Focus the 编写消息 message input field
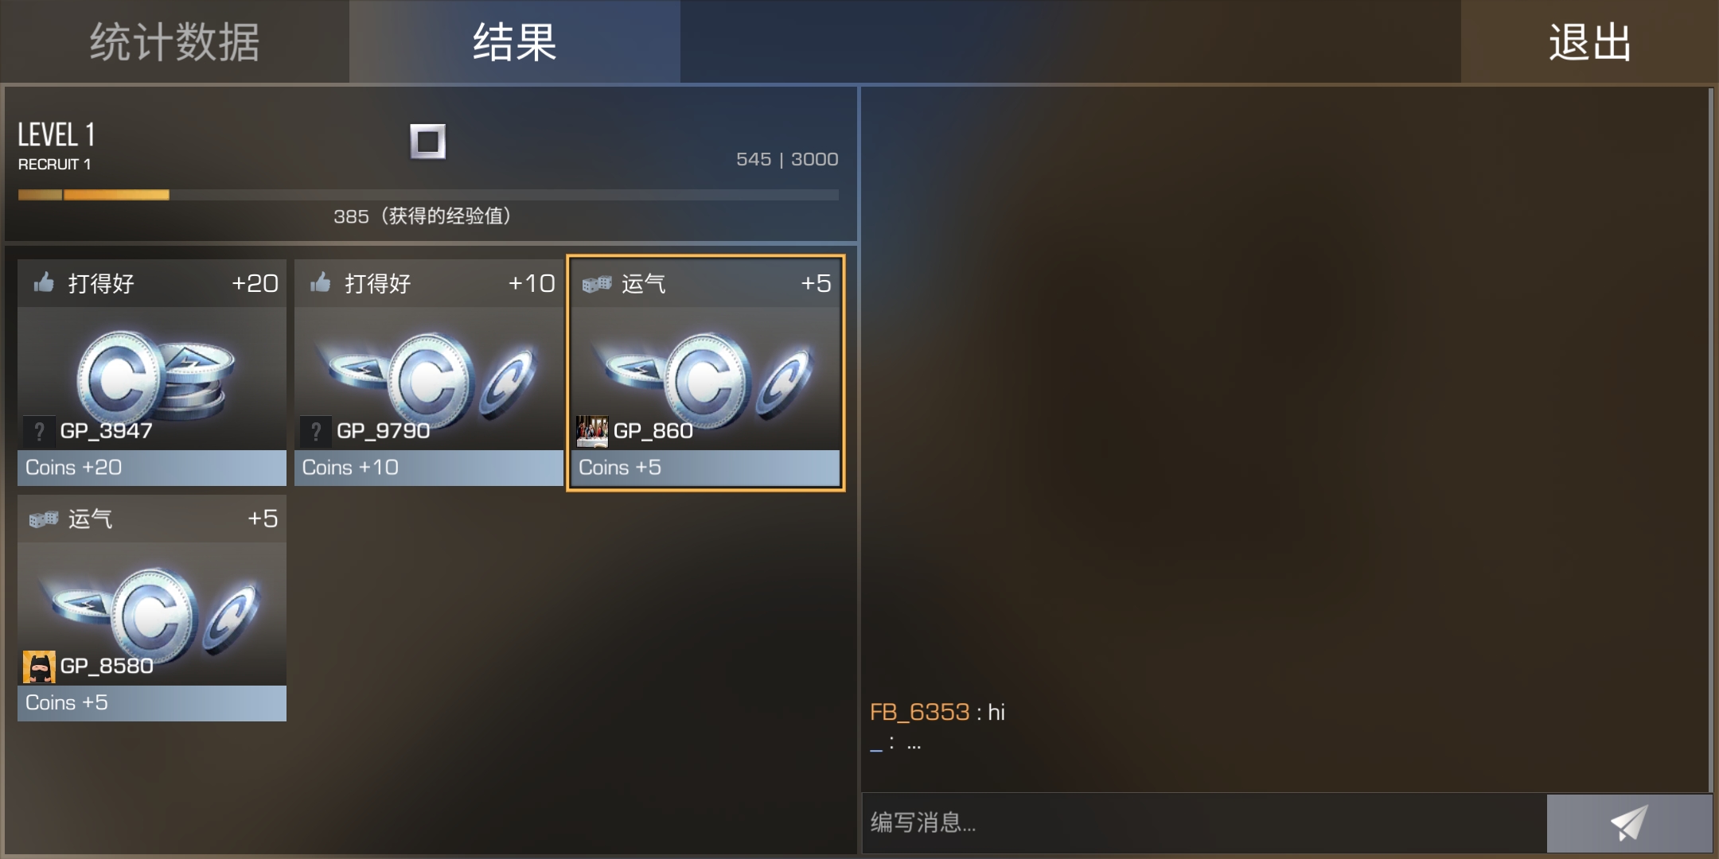The height and width of the screenshot is (859, 1719). click(x=1204, y=822)
